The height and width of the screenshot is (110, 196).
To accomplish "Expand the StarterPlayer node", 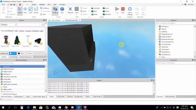I will [157, 52].
